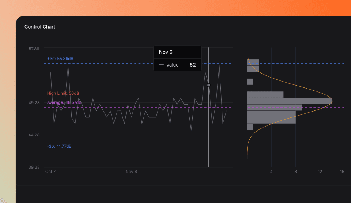Click the Control Chart panel title
Screen dimensions: 351x203
[x=39, y=27]
